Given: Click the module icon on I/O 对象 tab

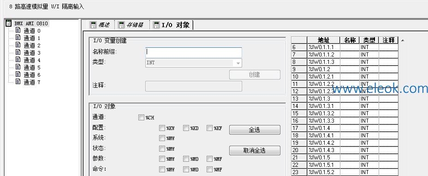Looking at the screenshot, I should click(x=156, y=25).
